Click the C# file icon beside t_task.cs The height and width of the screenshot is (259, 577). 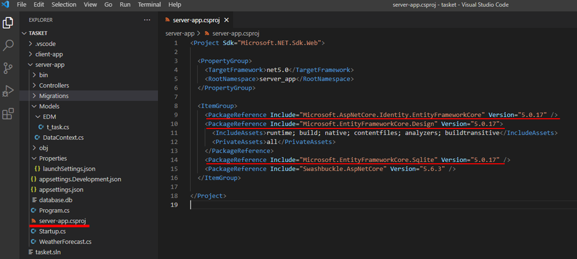click(x=41, y=127)
